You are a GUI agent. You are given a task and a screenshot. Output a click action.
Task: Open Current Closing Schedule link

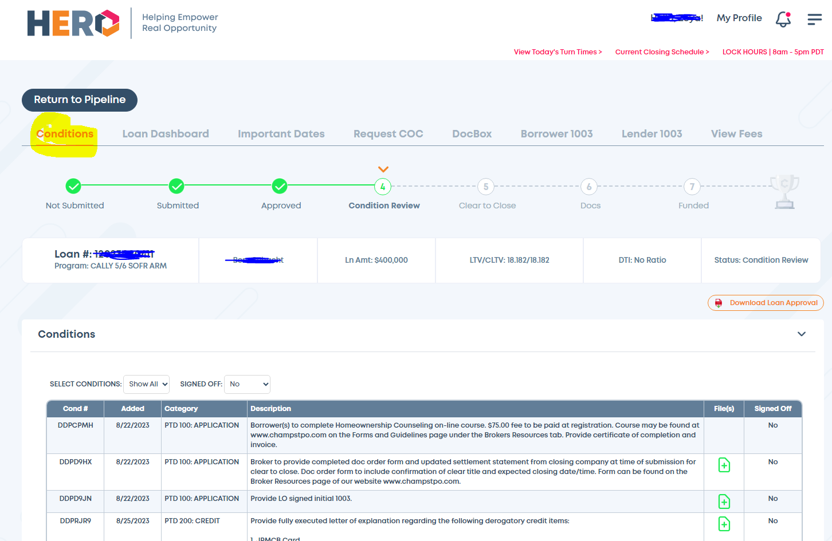point(662,52)
